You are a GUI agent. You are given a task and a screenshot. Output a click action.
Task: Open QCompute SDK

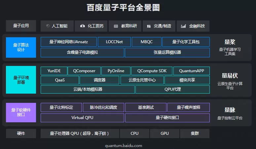pos(152,71)
